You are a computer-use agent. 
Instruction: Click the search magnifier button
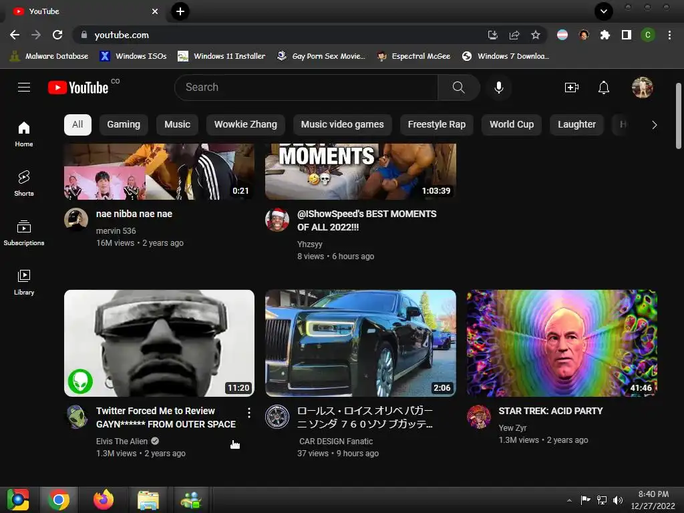pyautogui.click(x=458, y=88)
